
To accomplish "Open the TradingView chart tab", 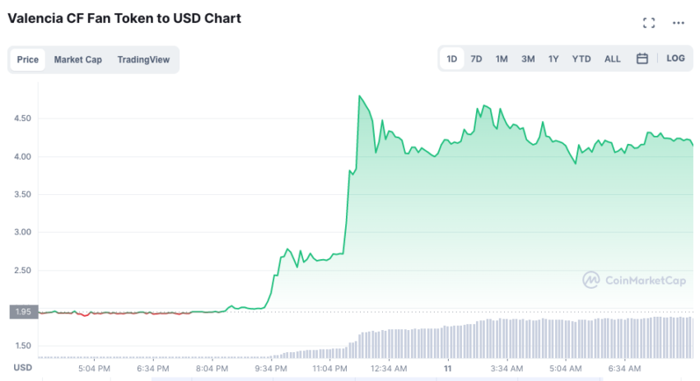I will pos(143,59).
